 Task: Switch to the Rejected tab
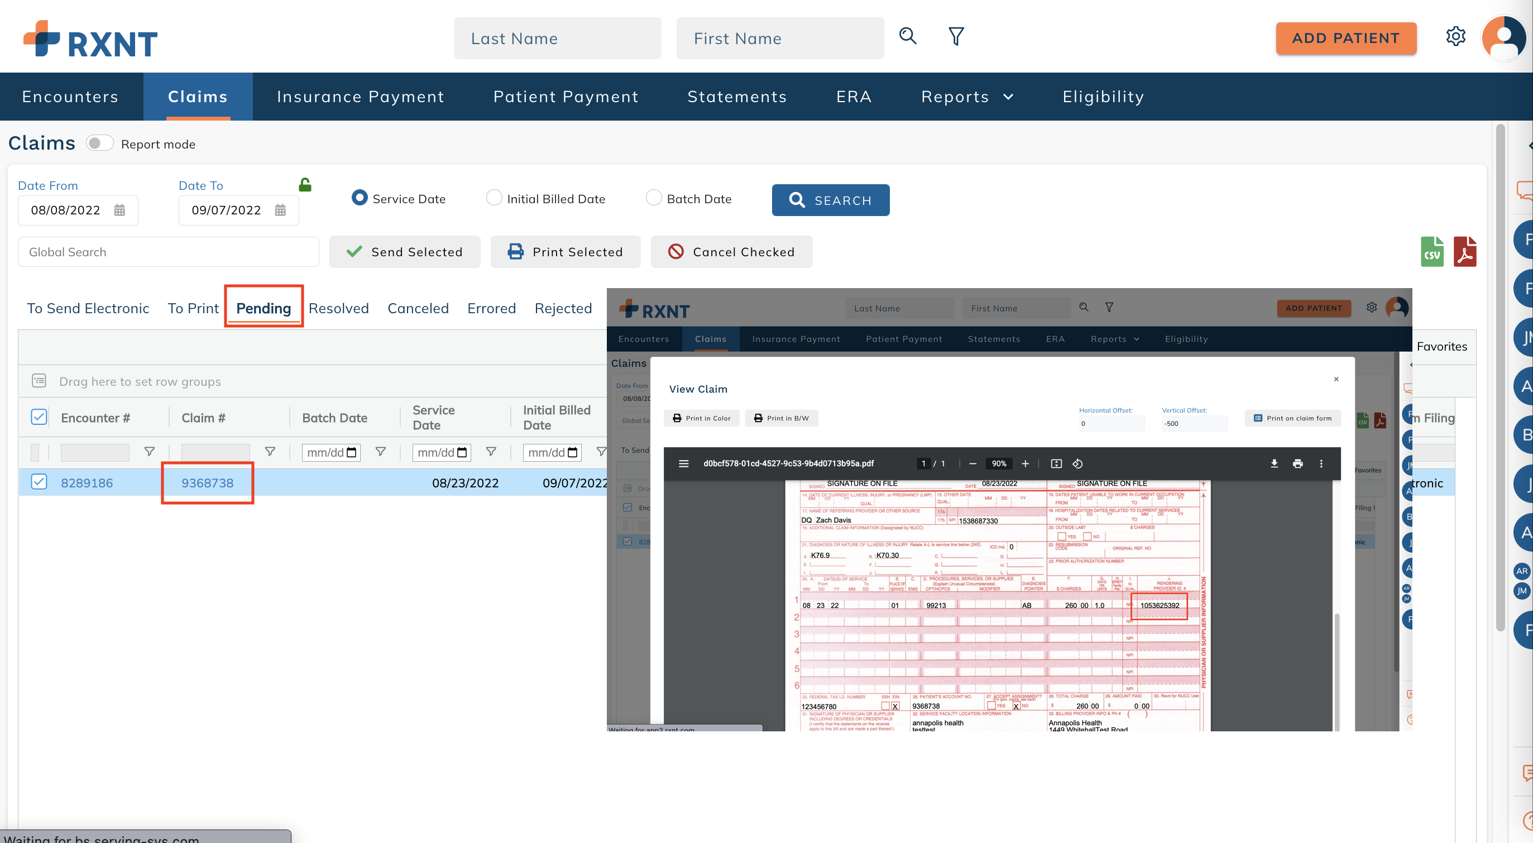[x=563, y=308]
